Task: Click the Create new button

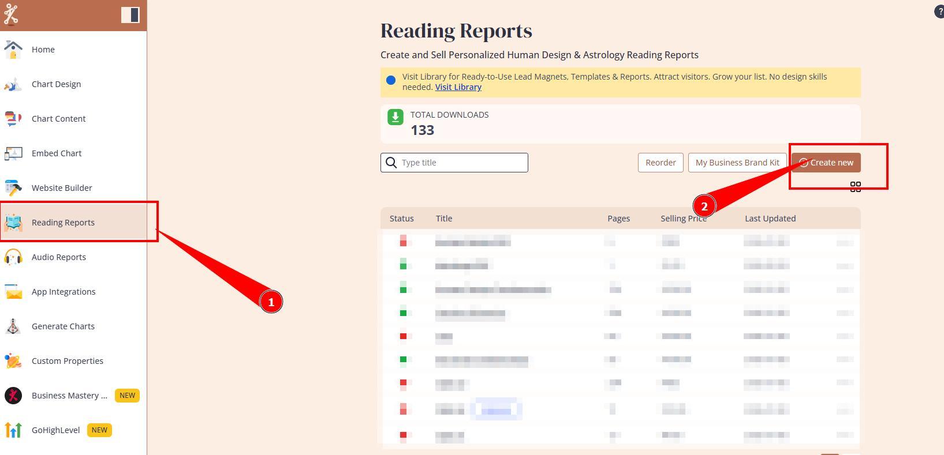Action: (x=826, y=163)
